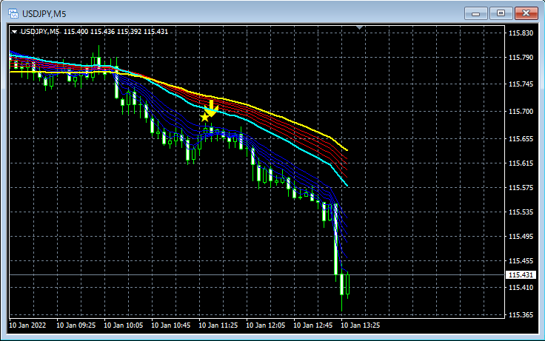The height and width of the screenshot is (341, 545).
Task: Click the 115.745 price scale label
Action: point(521,84)
